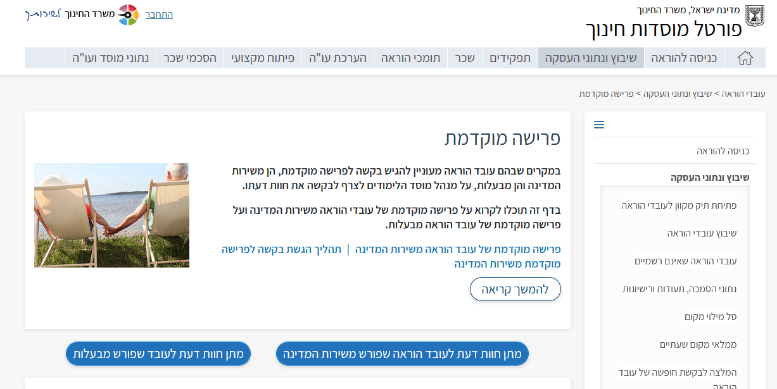Click the מתן חוות דעת משירות המדינה button
The width and height of the screenshot is (777, 389).
pos(401,354)
